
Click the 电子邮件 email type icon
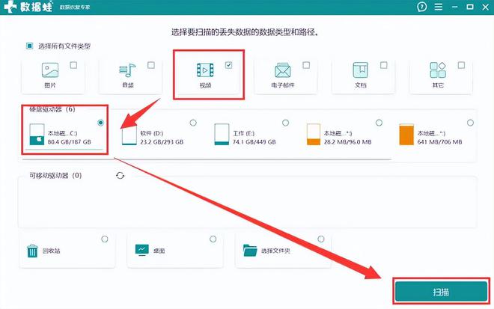click(283, 70)
